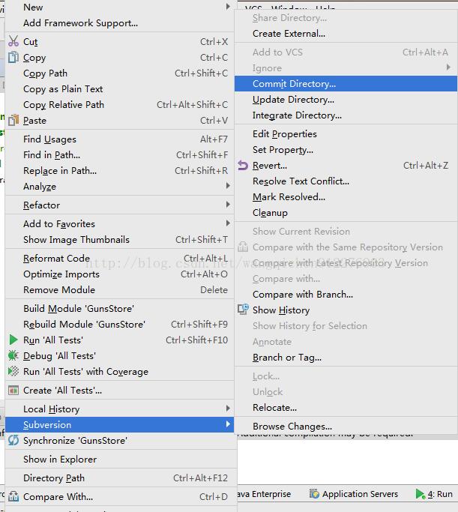Click the Copy icon in context menu
Screen dimensions: 458x512
pos(13,58)
